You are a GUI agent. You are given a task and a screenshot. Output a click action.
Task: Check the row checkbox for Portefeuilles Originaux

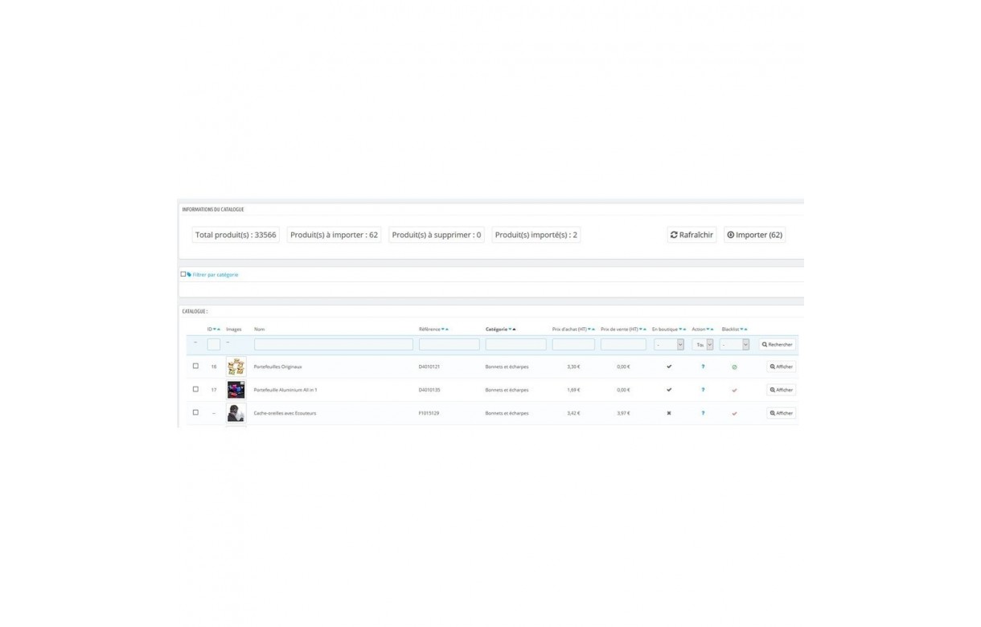click(195, 366)
